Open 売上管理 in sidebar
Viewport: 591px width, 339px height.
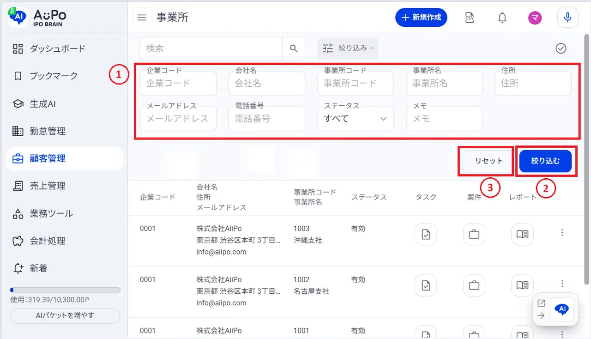[65, 186]
